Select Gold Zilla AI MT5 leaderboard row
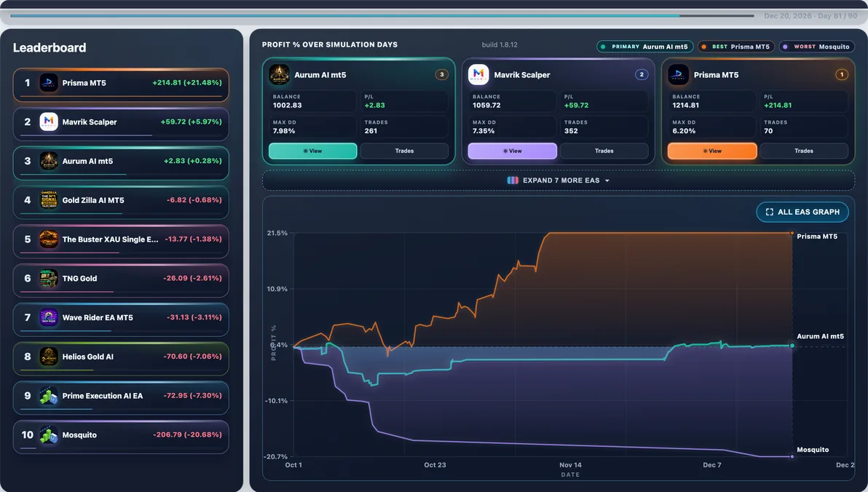Image resolution: width=868 pixels, height=492 pixels. coord(121,202)
